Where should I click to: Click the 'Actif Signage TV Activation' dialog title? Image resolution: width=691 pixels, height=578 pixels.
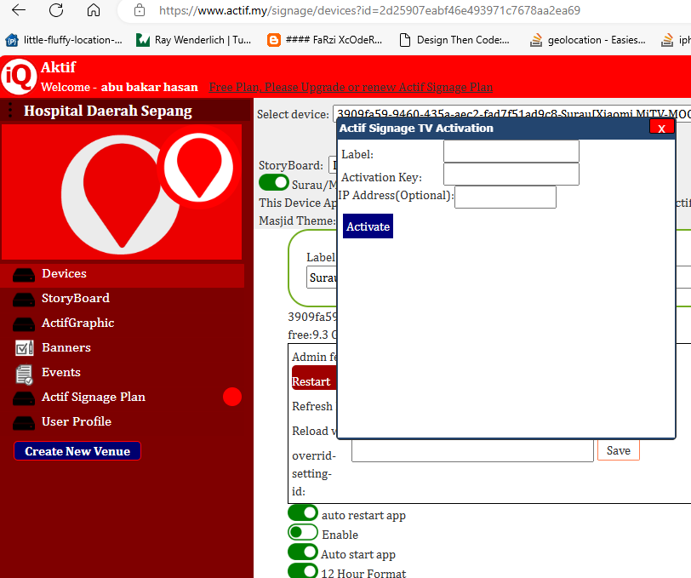coord(416,129)
